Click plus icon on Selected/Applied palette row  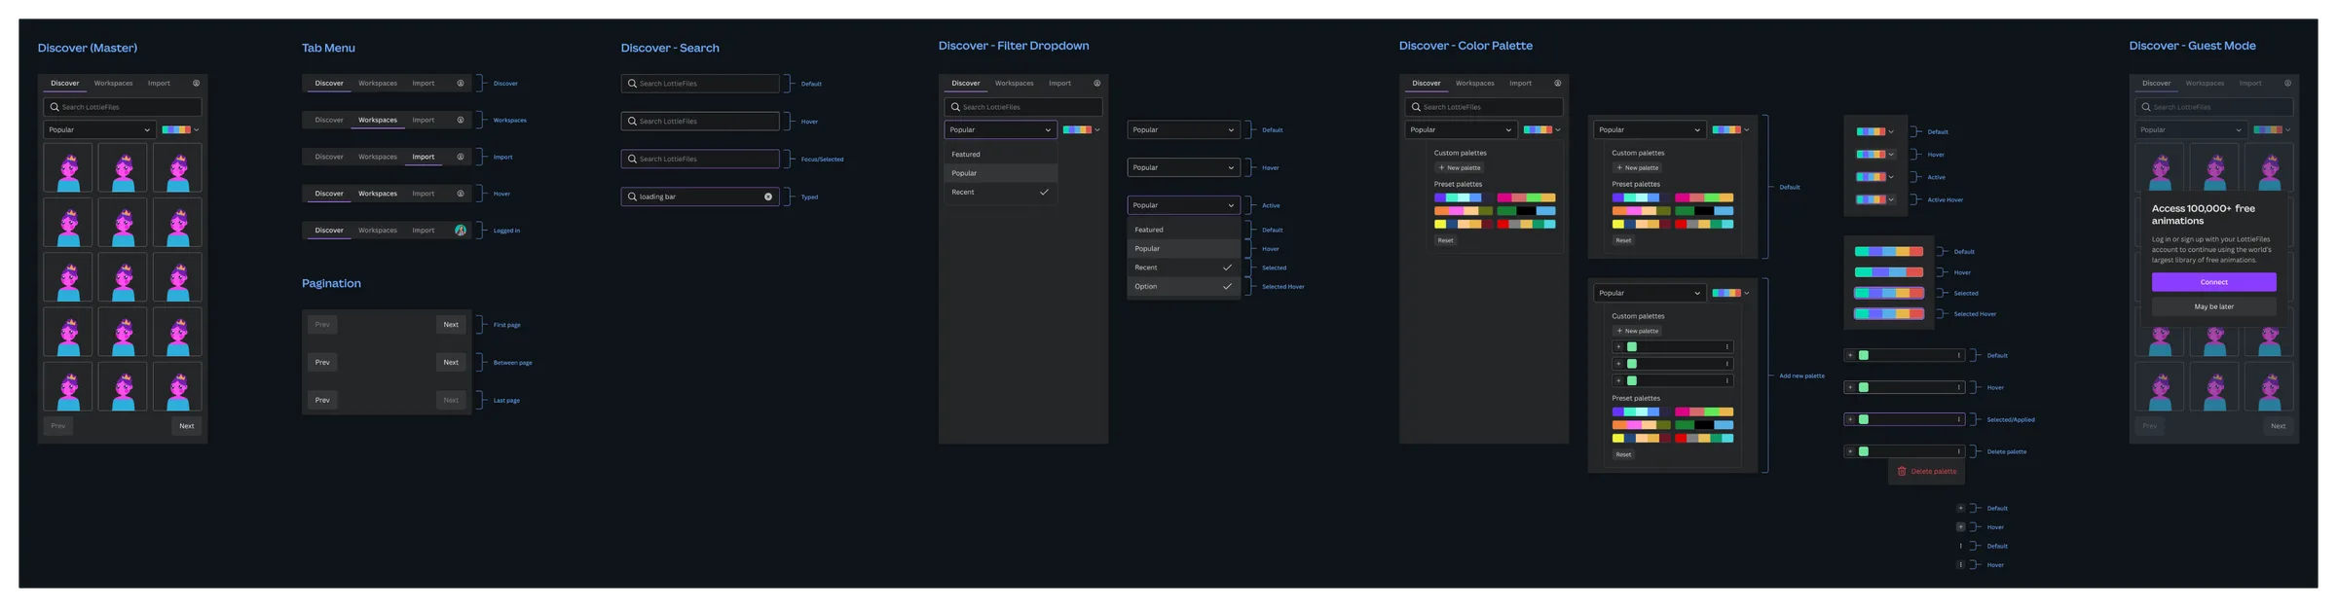tap(1850, 419)
